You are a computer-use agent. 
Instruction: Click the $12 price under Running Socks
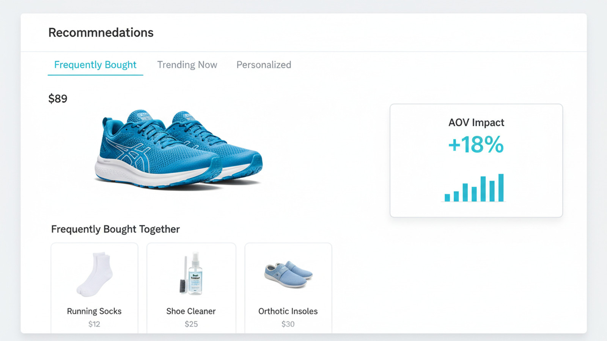(x=94, y=324)
